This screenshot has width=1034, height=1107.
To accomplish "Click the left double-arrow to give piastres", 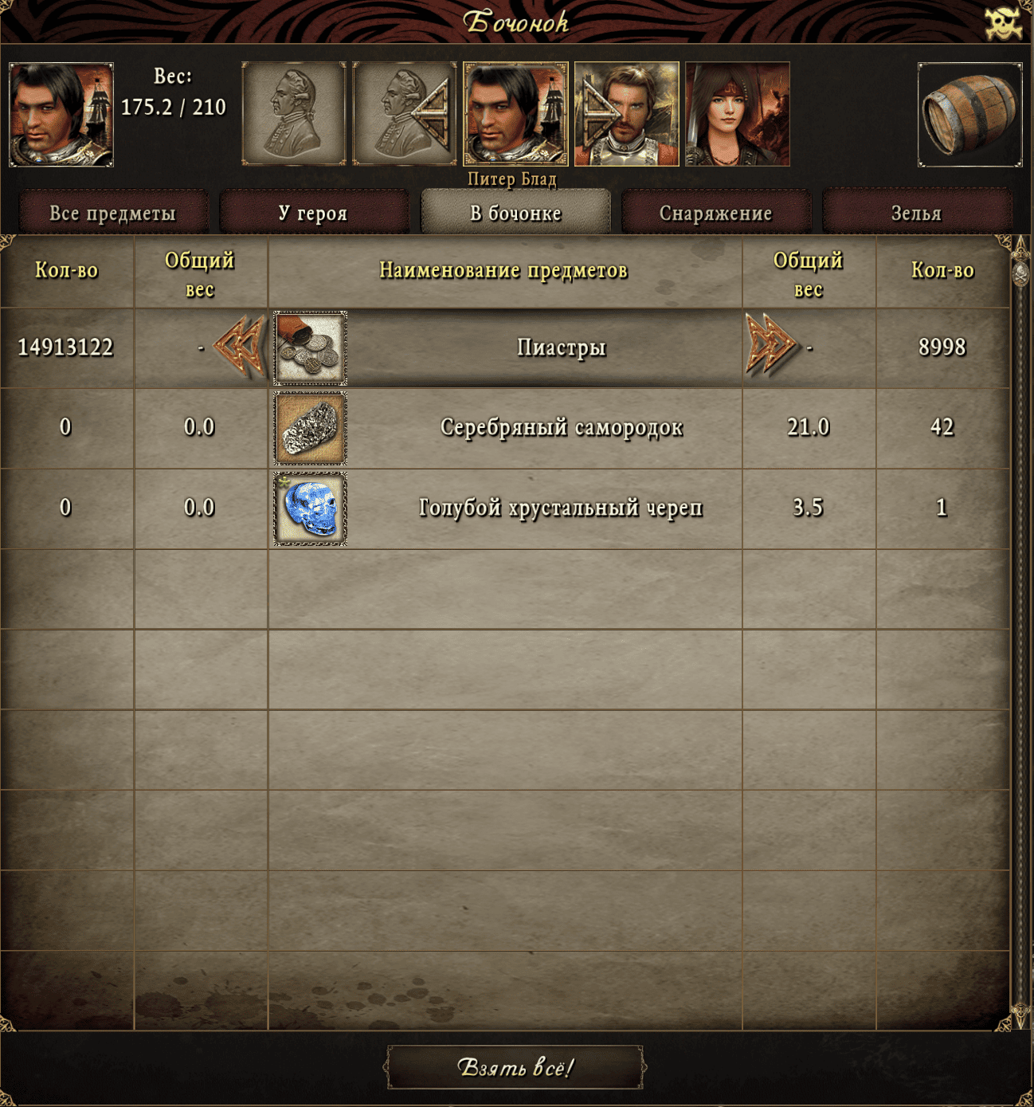I will (241, 347).
